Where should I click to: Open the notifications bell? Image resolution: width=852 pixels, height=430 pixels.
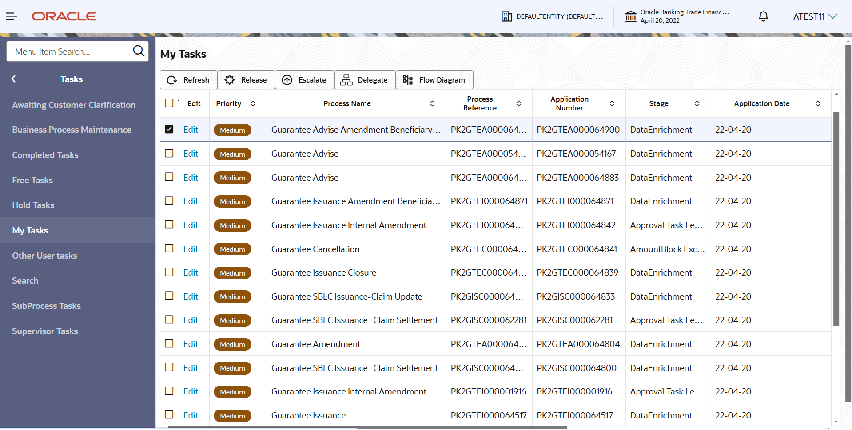point(763,16)
